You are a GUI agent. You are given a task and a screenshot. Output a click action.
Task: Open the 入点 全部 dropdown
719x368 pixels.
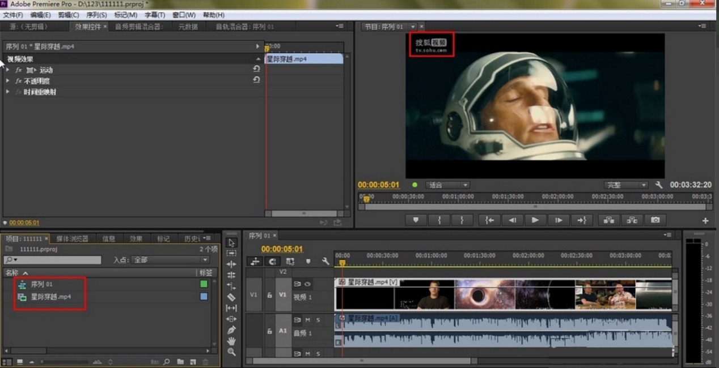(x=170, y=260)
